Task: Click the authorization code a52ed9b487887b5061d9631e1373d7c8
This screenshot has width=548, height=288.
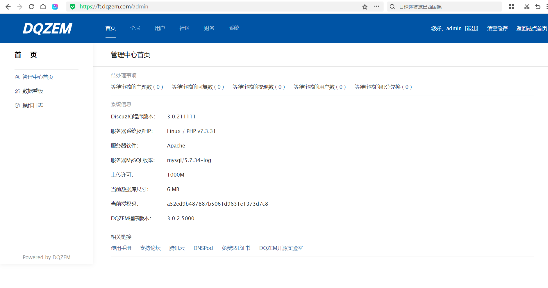Action: 217,204
